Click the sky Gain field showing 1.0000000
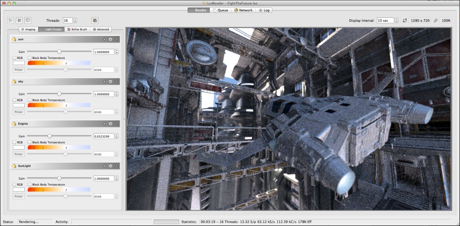Screen dimensions: 460x226 coord(104,94)
